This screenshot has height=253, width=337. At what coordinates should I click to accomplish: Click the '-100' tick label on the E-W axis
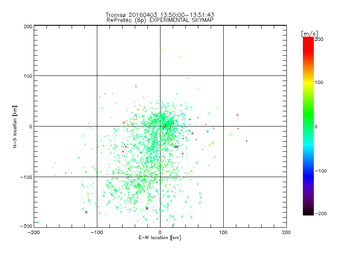pos(97,232)
